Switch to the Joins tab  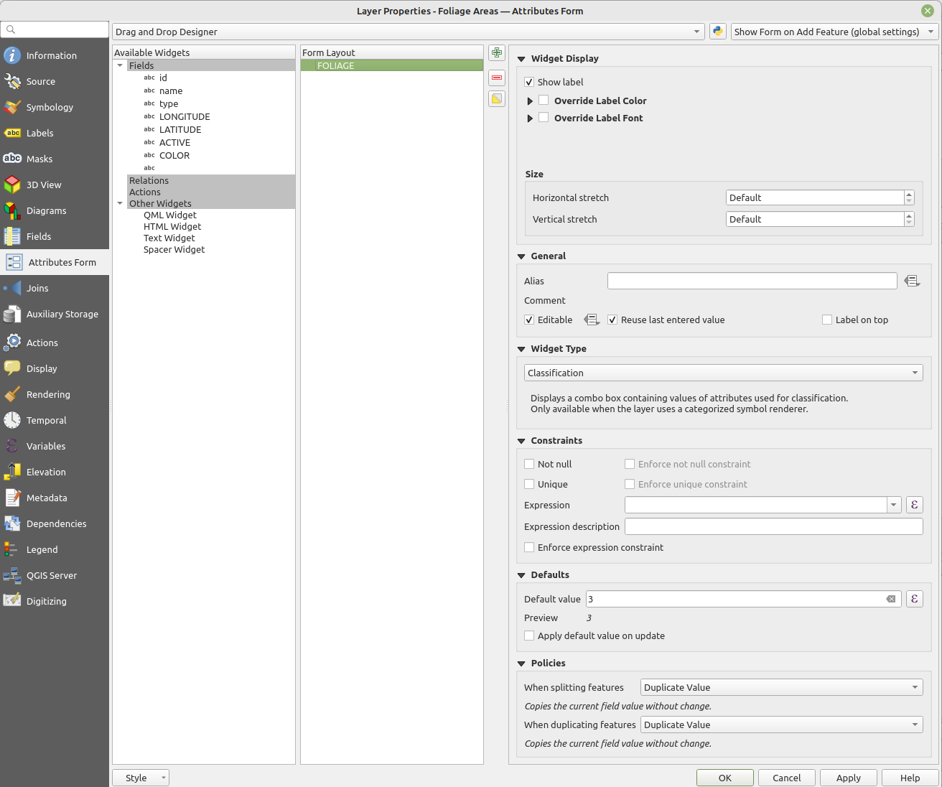[37, 288]
